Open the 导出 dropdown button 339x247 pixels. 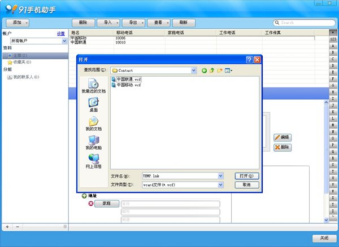tap(133, 23)
